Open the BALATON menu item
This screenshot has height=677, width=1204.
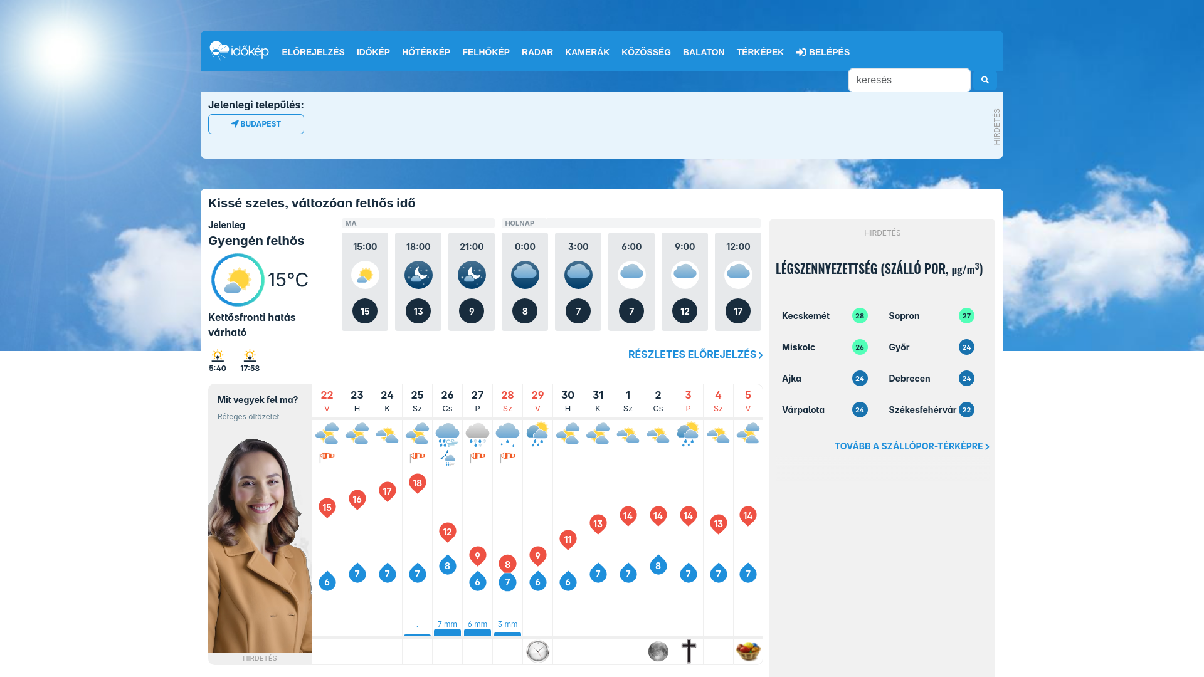tap(704, 52)
